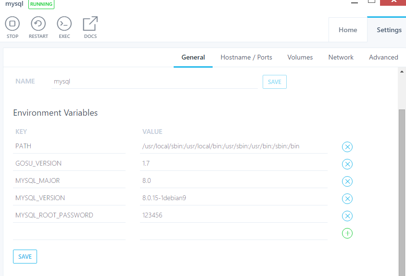Edit the PATH key field

69,146
